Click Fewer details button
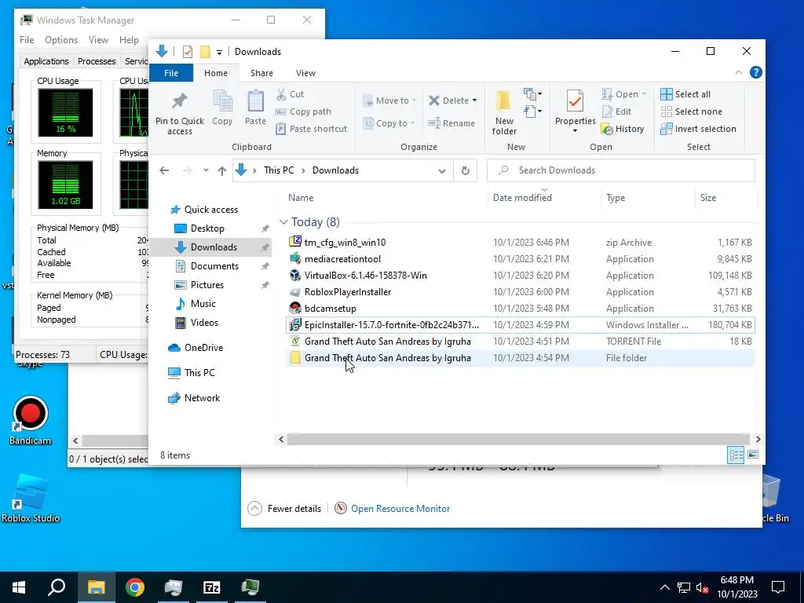Screen dimensions: 804x603 [284, 509]
